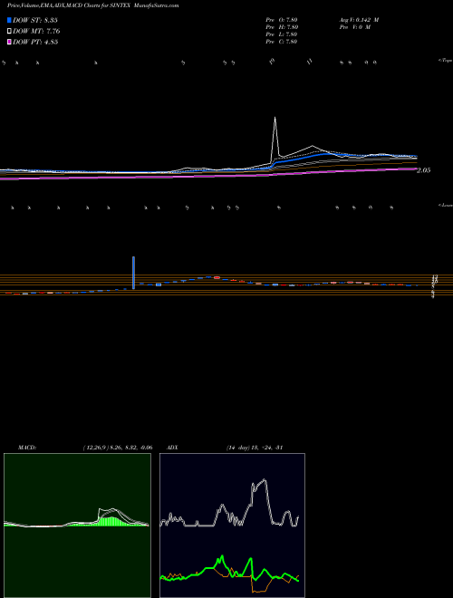
Task: Click the 'Pre L: 7.80' low value
Action: pyautogui.click(x=282, y=34)
